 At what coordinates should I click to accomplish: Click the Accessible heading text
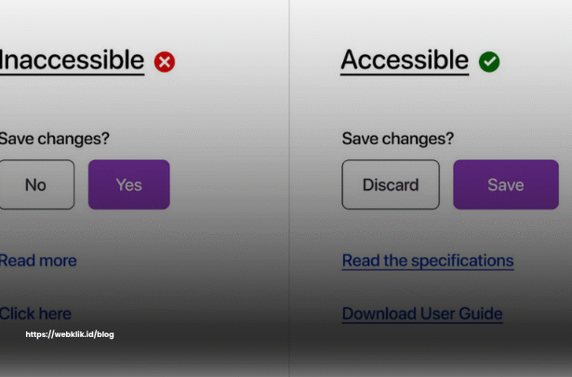405,60
